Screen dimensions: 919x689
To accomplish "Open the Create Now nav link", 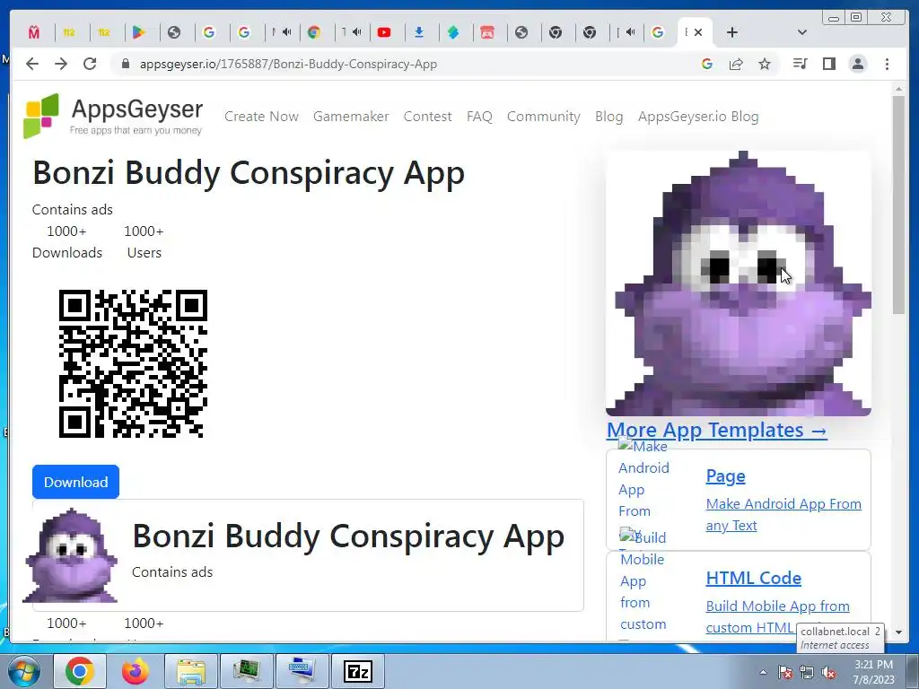I will [x=261, y=117].
